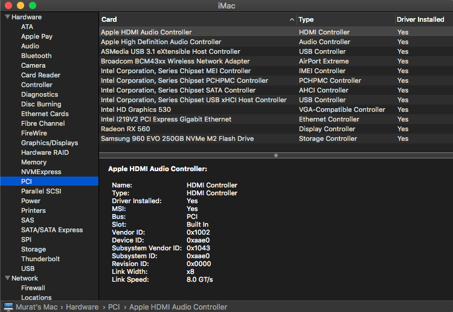The width and height of the screenshot is (453, 312).
Task: Click the split pane divider handle
Action: (x=276, y=155)
